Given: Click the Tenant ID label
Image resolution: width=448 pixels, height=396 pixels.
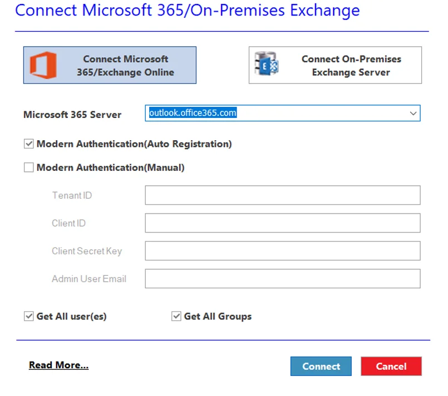Looking at the screenshot, I should [72, 195].
